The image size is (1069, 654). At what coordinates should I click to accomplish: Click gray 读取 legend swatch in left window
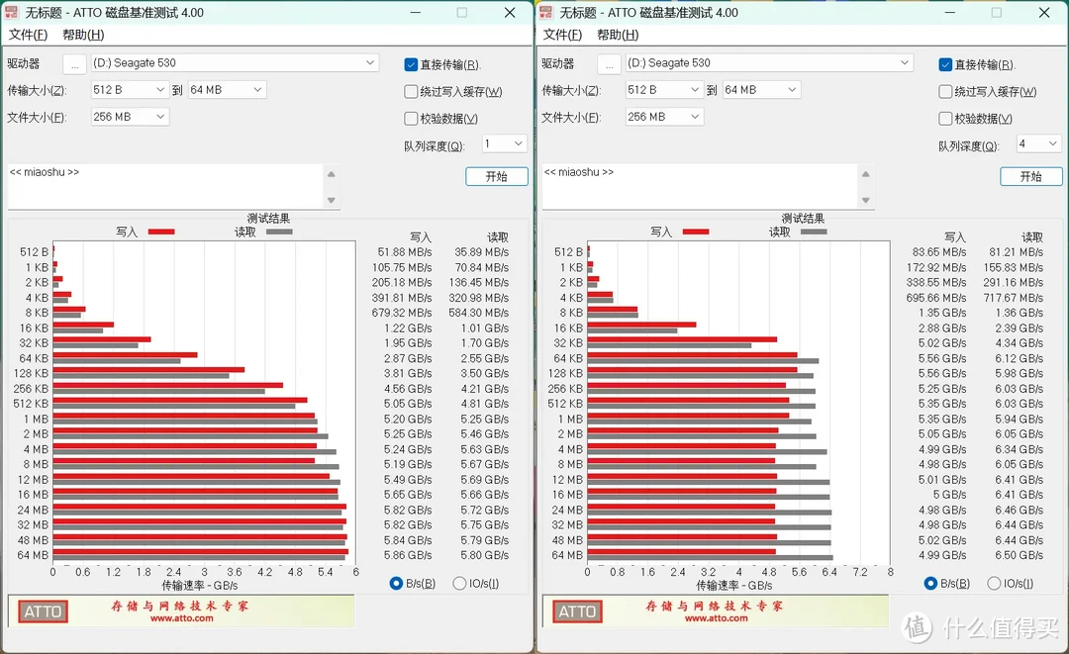[x=279, y=232]
